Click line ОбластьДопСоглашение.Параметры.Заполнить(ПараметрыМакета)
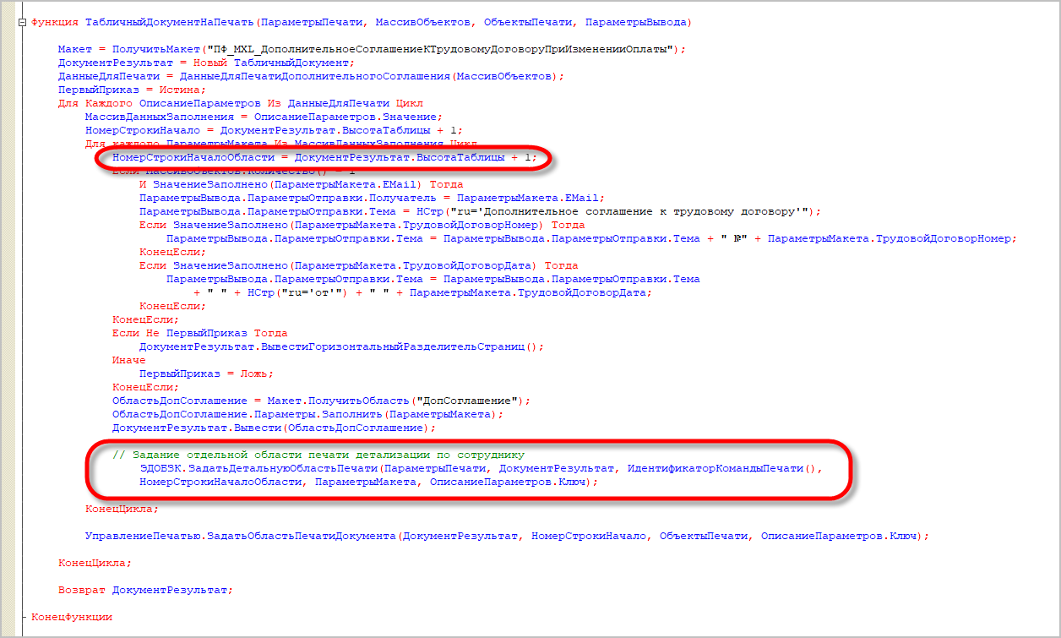Viewport: 1061px width, 638px height. [308, 414]
